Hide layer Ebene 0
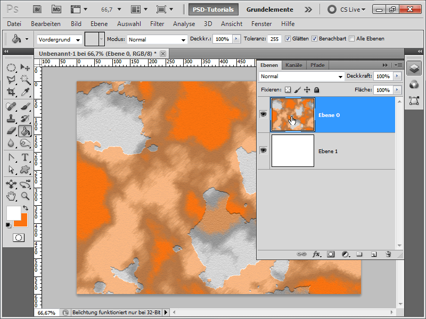Image resolution: width=426 pixels, height=319 pixels. pos(263,114)
